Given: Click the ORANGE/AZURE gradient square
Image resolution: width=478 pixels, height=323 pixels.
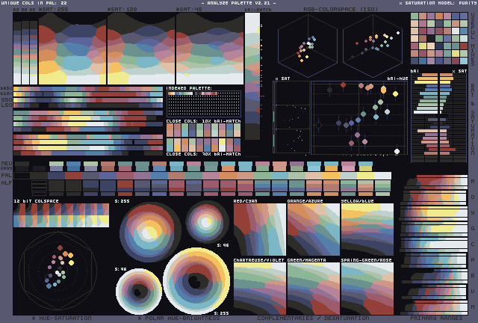Looking at the screenshot, I should [314, 230].
